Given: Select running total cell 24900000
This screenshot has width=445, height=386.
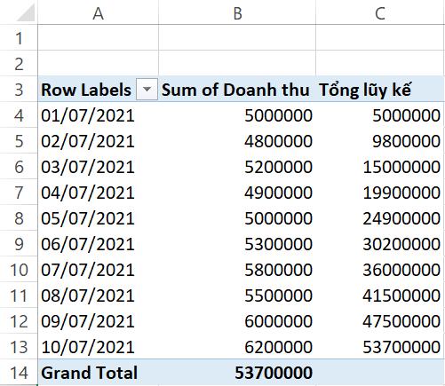Looking at the screenshot, I should (x=380, y=218).
